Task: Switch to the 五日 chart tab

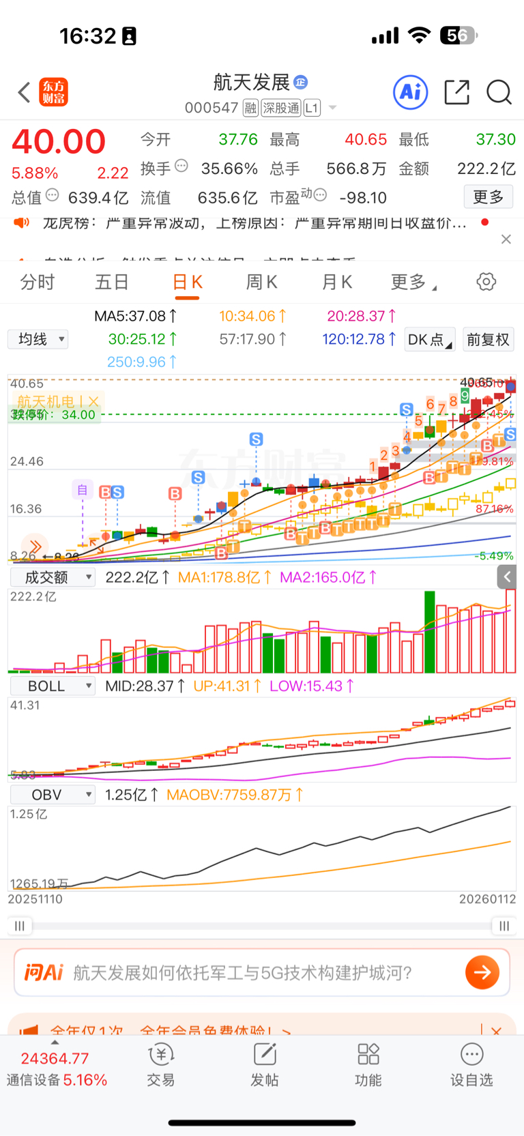Action: [112, 282]
